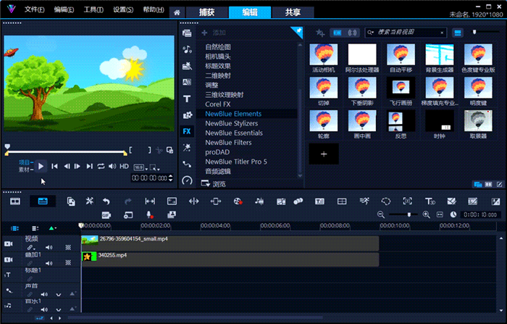Click the Home tab house icon
This screenshot has width=507, height=324.
click(177, 12)
